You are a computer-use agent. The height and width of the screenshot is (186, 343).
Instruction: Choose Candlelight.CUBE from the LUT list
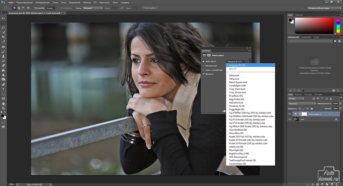click(238, 85)
